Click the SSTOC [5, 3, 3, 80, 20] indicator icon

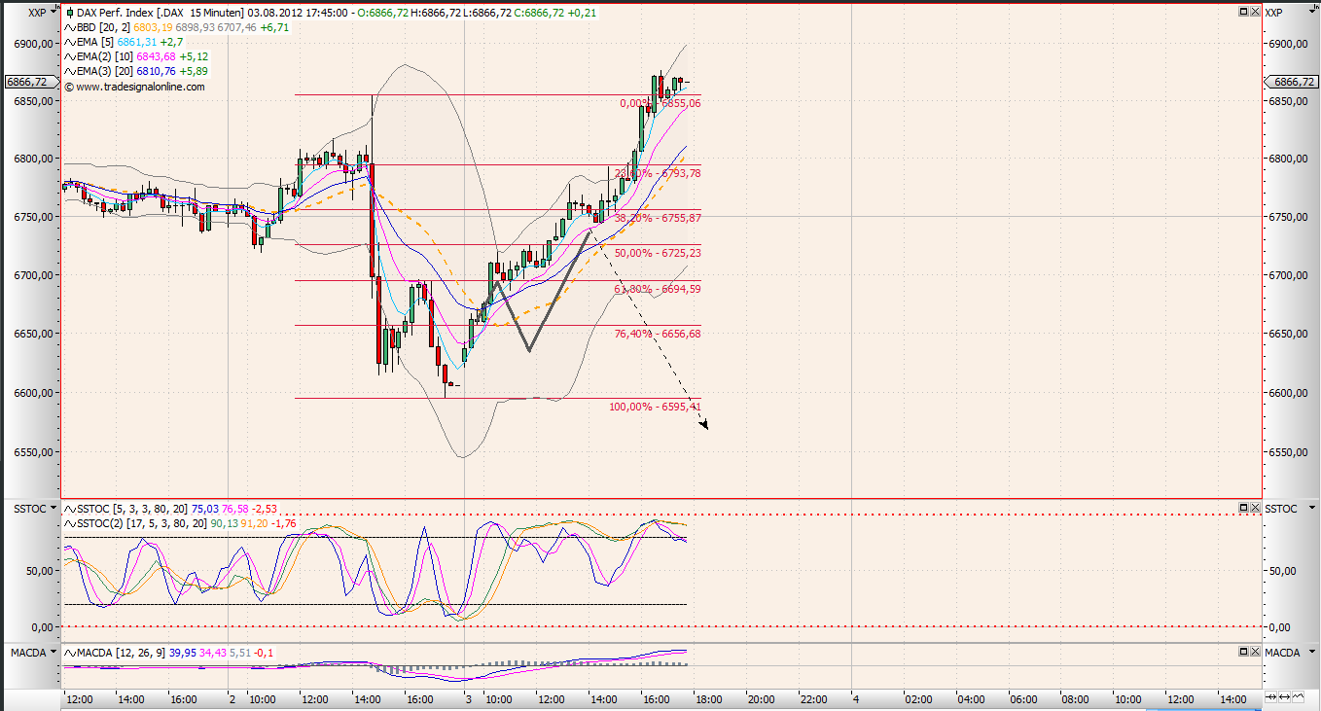pyautogui.click(x=68, y=509)
